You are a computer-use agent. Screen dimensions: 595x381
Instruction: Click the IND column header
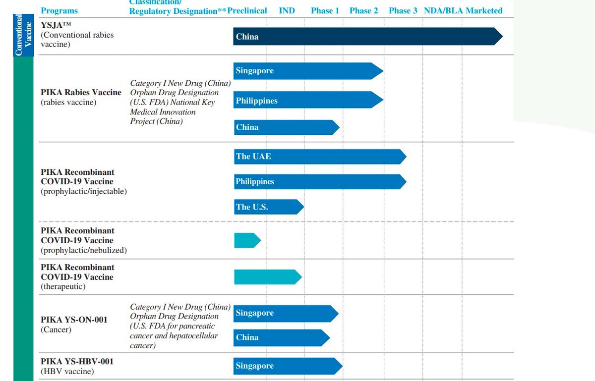pyautogui.click(x=287, y=10)
